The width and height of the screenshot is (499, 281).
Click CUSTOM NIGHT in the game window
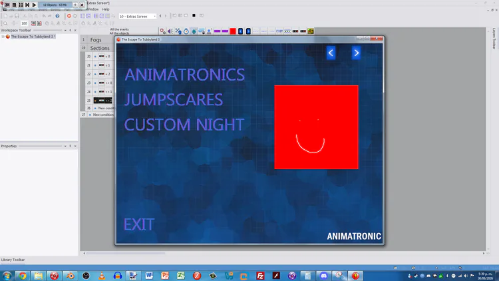tap(184, 125)
